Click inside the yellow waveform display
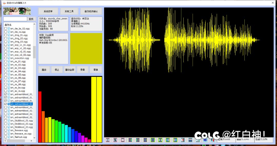Image resolution: width=277 pixels, height=146 pixels. coord(189,72)
